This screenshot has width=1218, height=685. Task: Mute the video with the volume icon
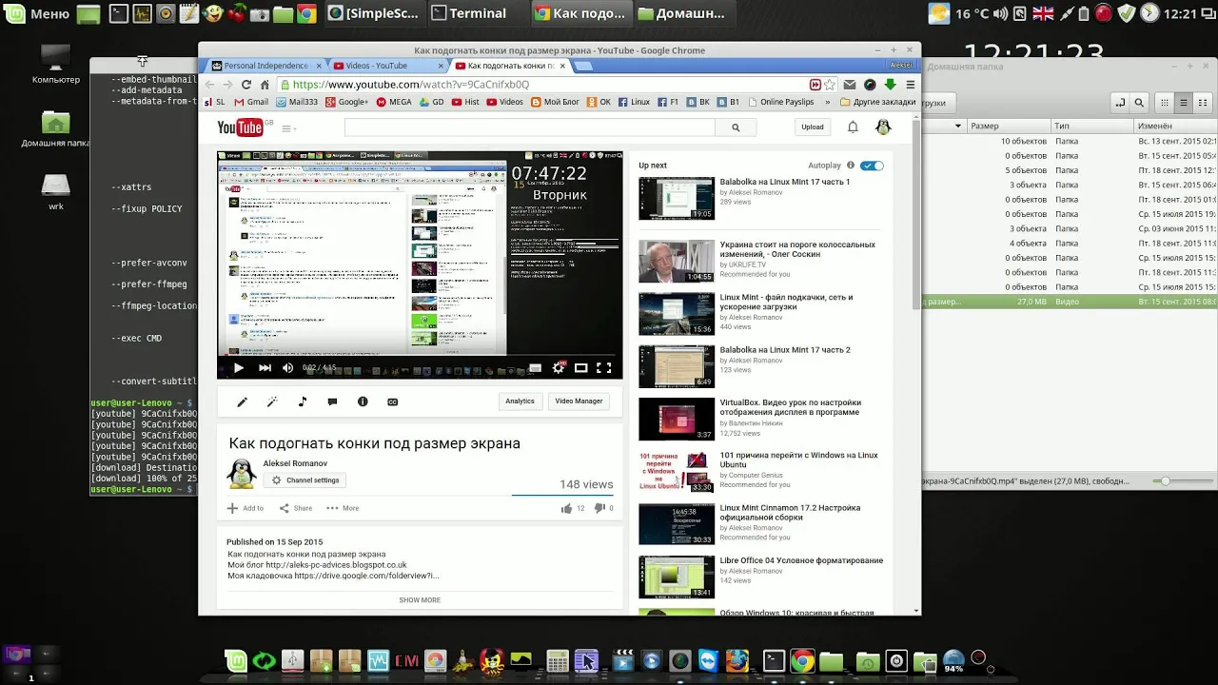click(x=287, y=368)
